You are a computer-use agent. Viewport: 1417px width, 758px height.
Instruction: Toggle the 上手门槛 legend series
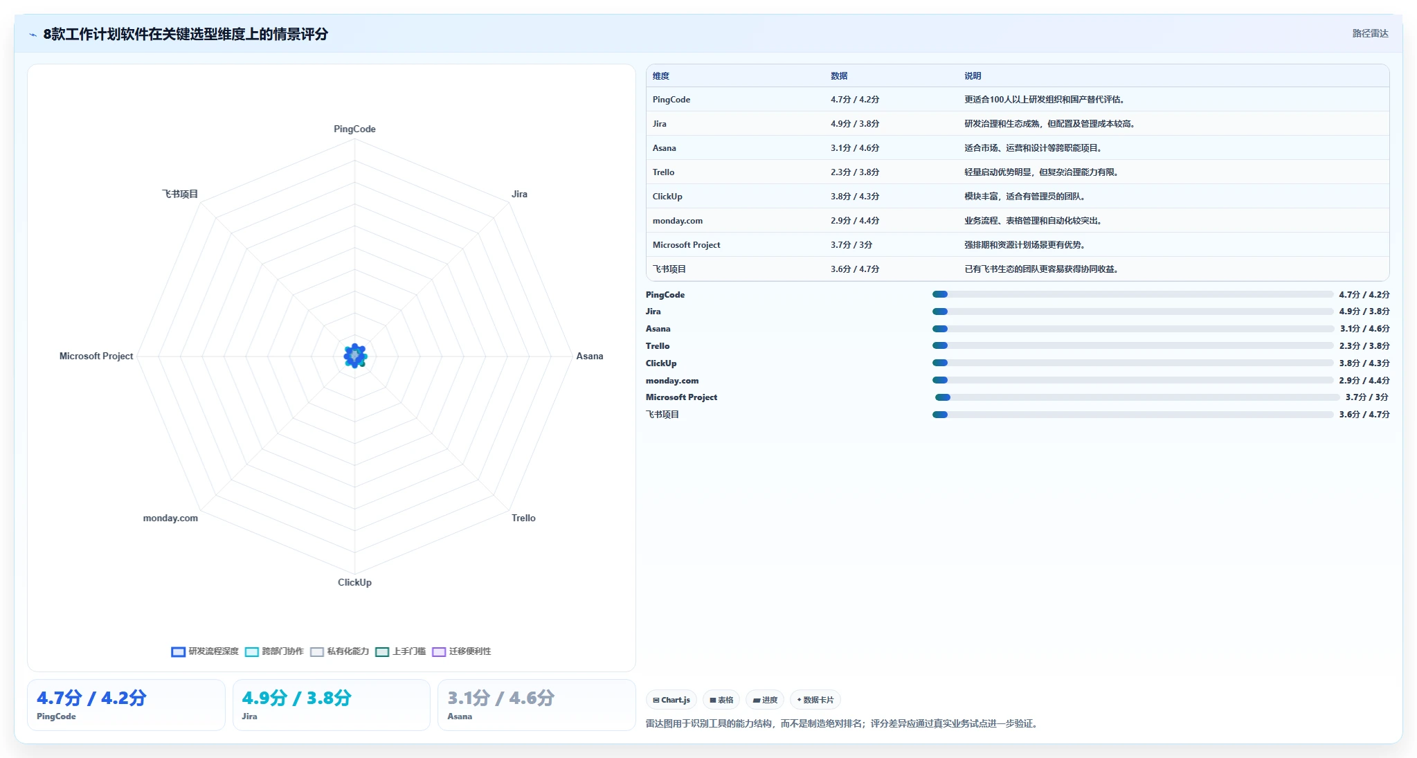coord(400,651)
